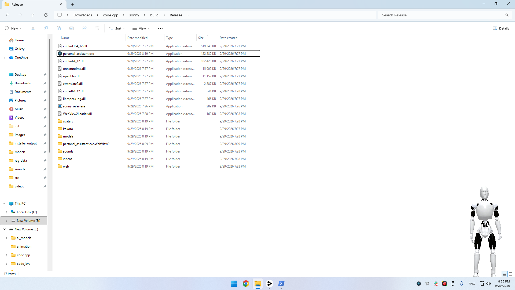Toggle the Details pane

[501, 28]
